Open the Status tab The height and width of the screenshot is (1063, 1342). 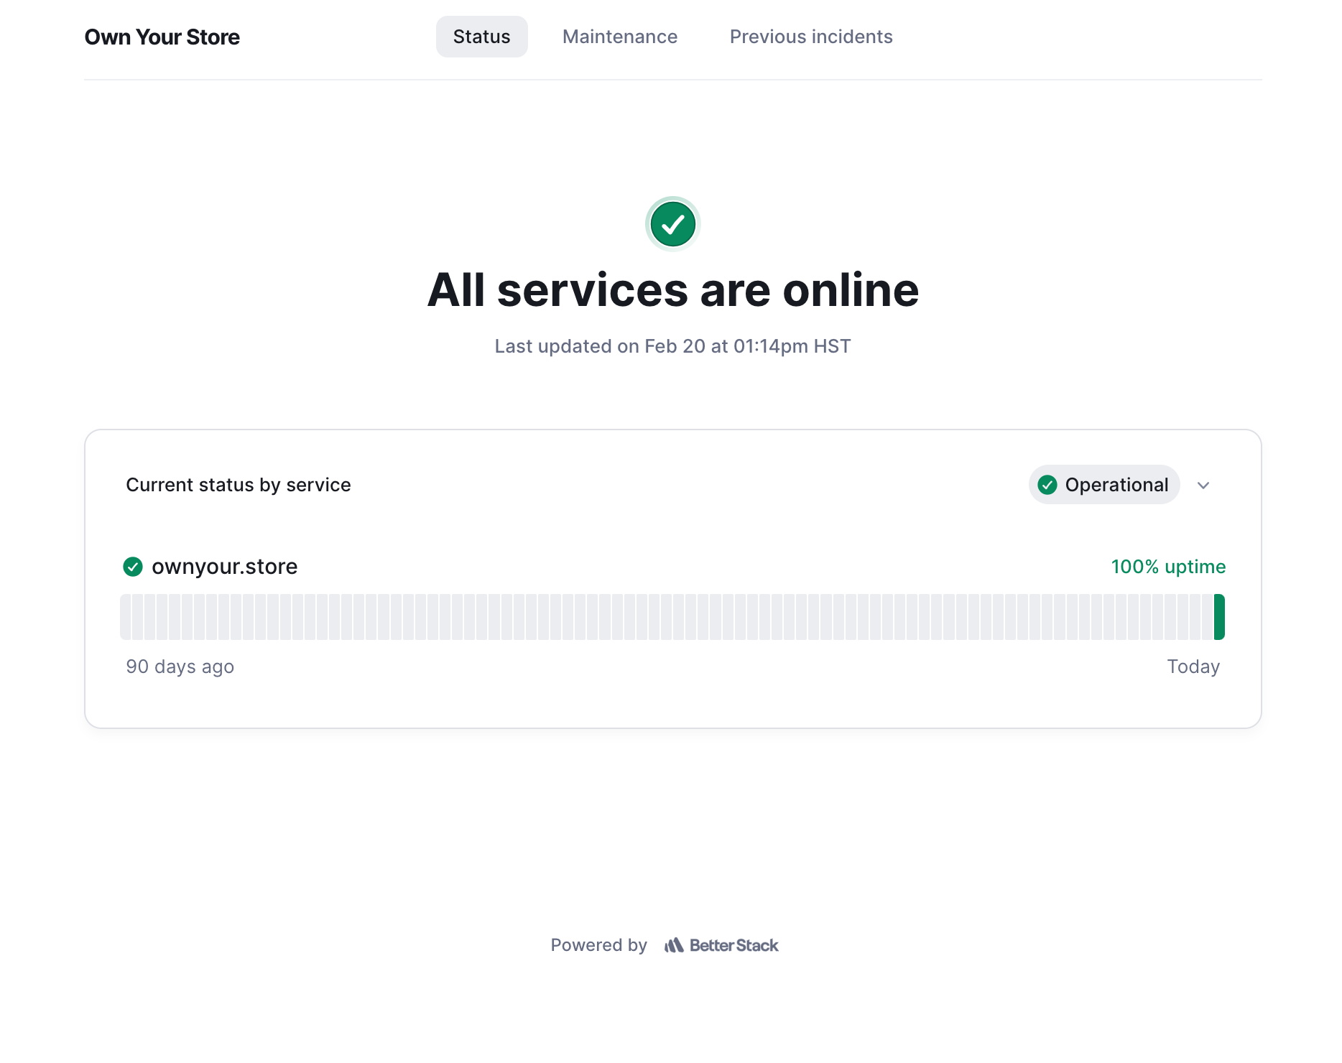tap(481, 37)
